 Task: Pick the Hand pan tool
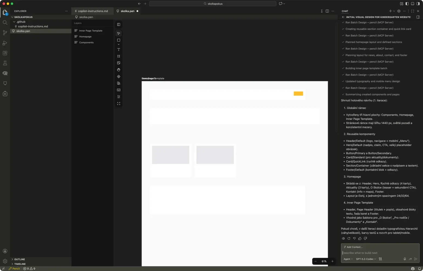[118, 70]
